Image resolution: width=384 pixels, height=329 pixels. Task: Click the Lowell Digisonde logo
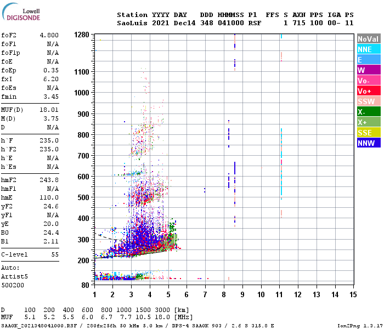click(x=21, y=12)
